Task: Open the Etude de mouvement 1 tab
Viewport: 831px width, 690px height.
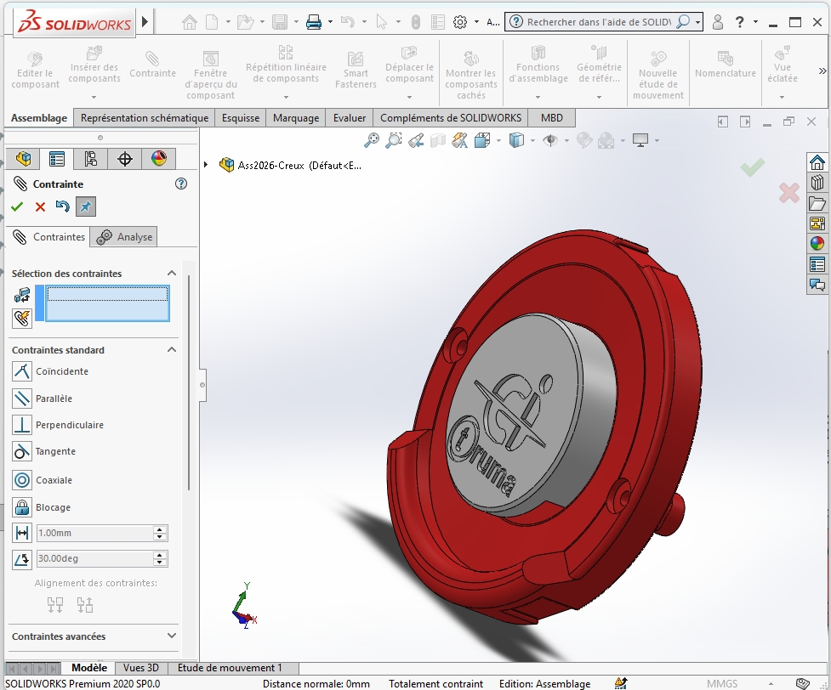Action: click(230, 668)
